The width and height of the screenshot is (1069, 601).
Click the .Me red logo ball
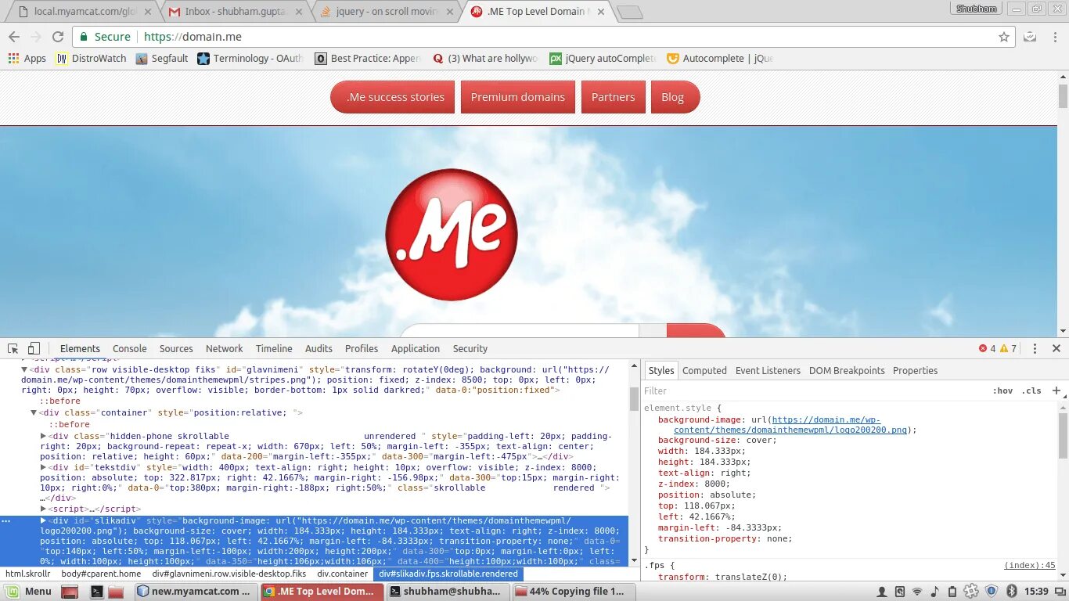[x=452, y=234]
